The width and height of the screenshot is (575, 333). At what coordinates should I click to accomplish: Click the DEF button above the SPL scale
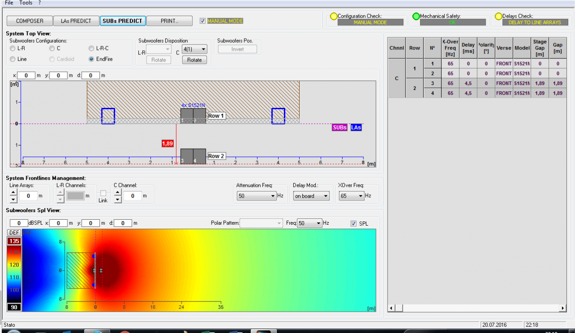pos(14,232)
